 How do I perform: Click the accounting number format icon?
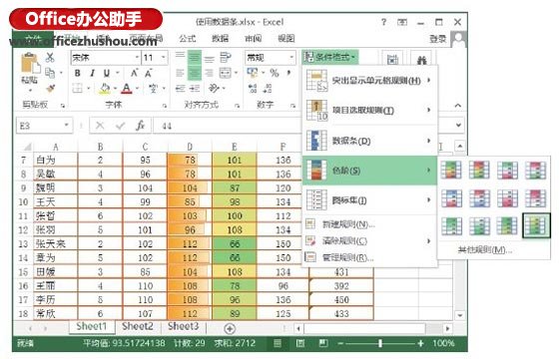click(253, 73)
